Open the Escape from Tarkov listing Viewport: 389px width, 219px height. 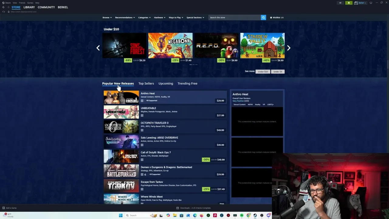pos(165,186)
